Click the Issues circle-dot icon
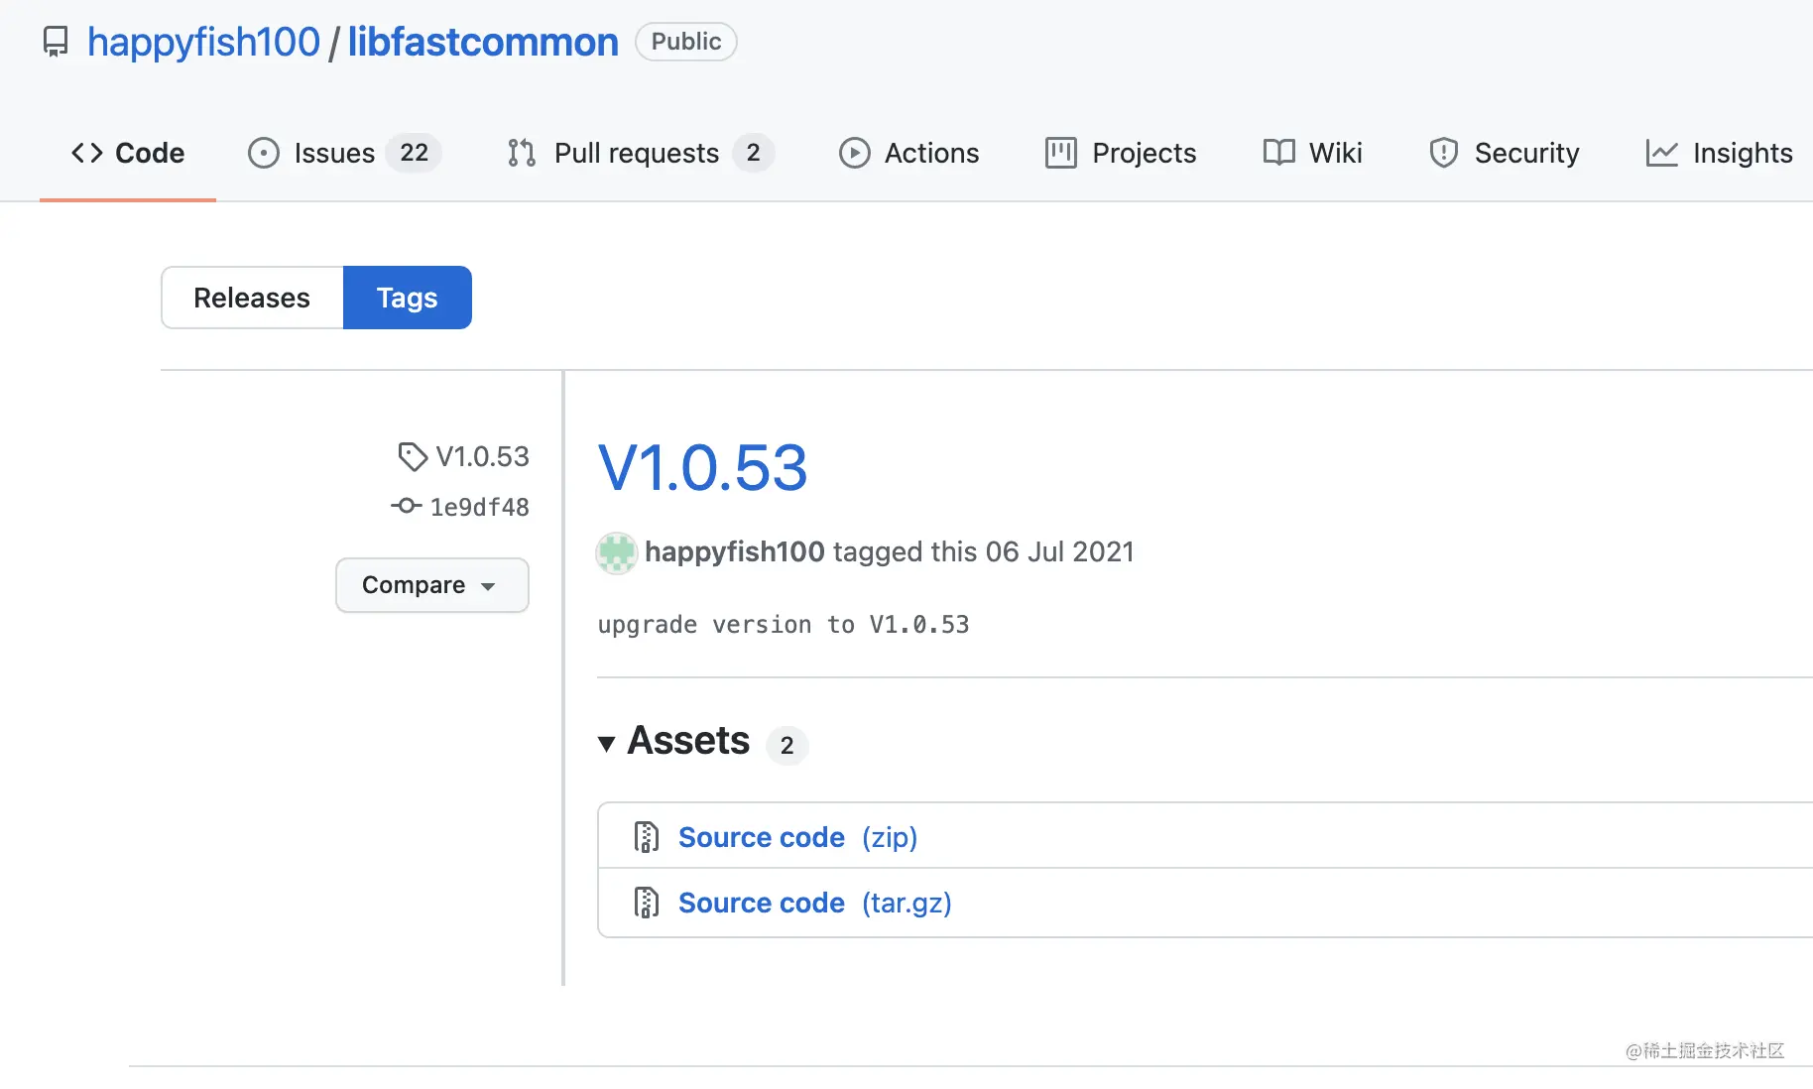The width and height of the screenshot is (1813, 1089). 263,153
